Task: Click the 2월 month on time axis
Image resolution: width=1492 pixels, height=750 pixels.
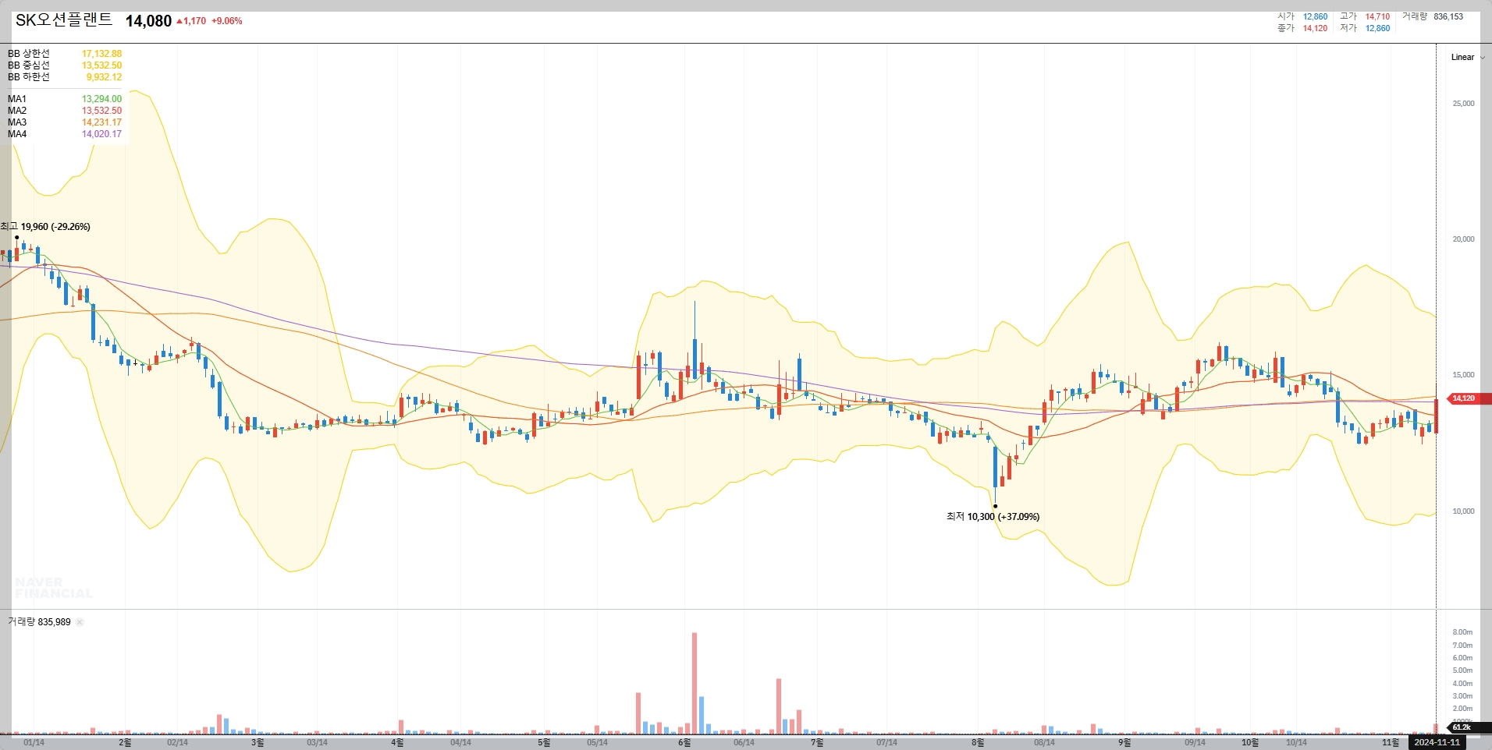Action: [x=125, y=743]
